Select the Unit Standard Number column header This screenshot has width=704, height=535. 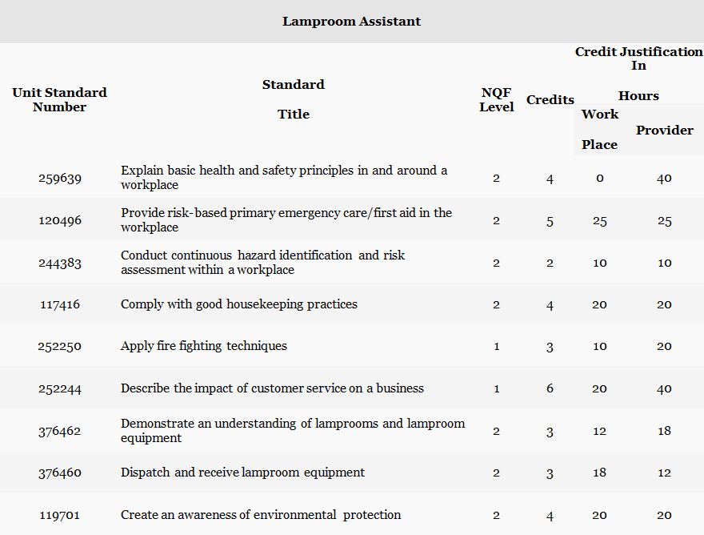point(60,100)
